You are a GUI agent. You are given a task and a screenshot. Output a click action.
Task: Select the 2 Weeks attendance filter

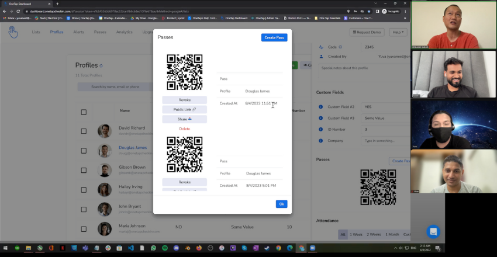click(374, 234)
